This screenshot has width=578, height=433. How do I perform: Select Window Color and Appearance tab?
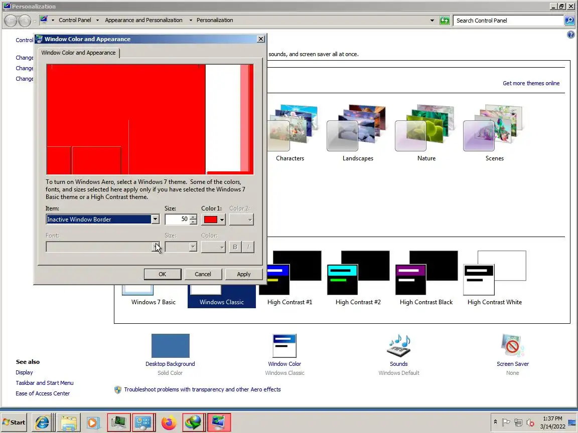(78, 53)
